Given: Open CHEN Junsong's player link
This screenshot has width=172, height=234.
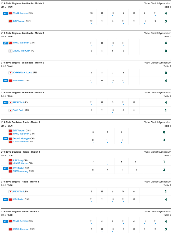Looking at the screenshot, I should tap(20, 171).
